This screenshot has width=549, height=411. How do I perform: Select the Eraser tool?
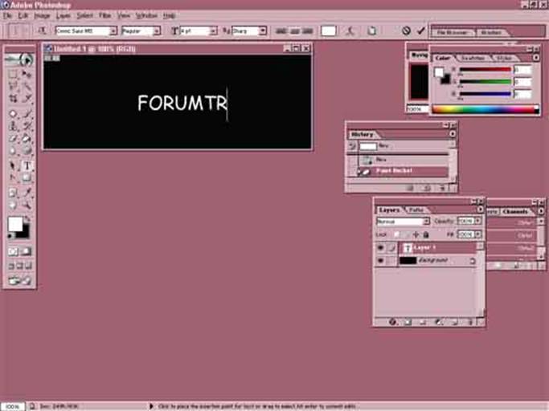pos(13,139)
